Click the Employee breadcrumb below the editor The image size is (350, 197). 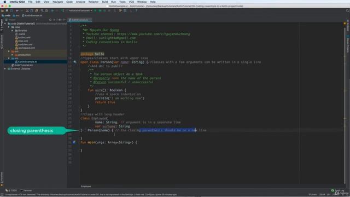pyautogui.click(x=86, y=186)
